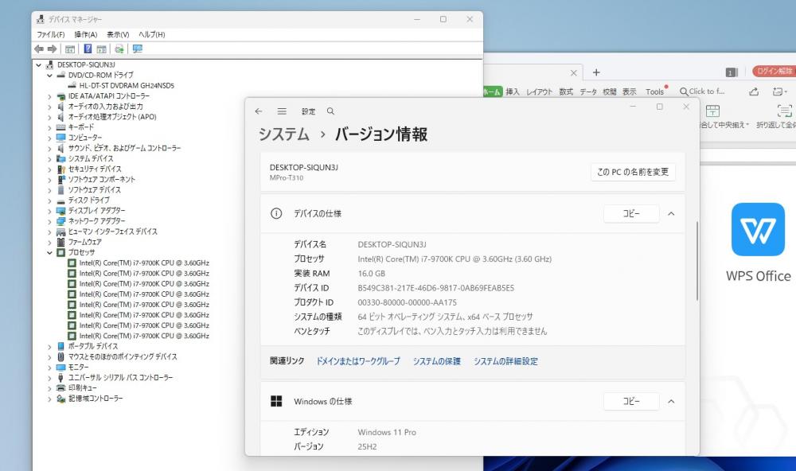The image size is (796, 471).
Task: Switch to the データ tab in WPS
Action: (588, 91)
